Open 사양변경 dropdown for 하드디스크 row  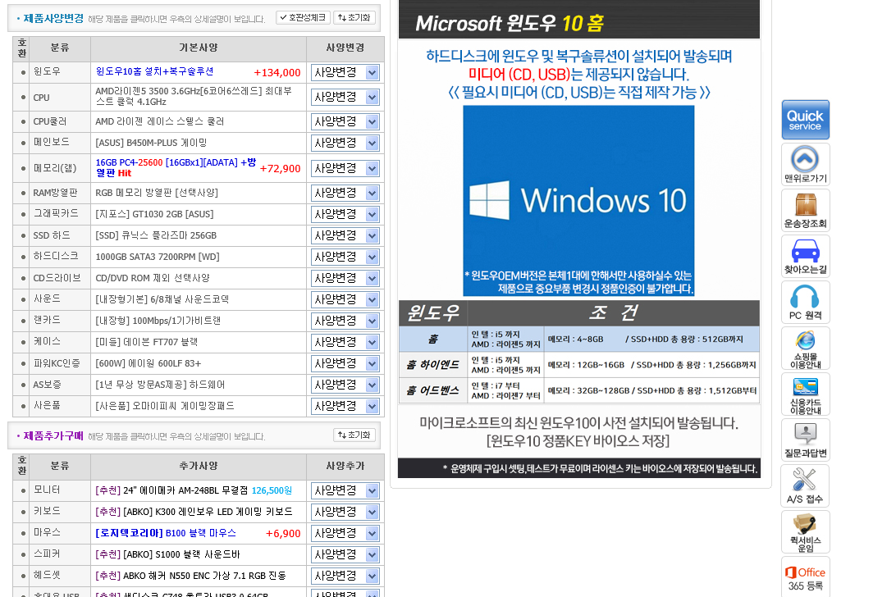point(345,257)
